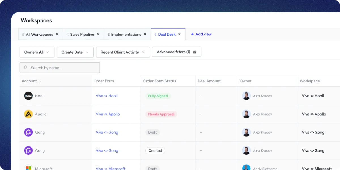The image size is (340, 170).
Task: Click Andy Sietsema's avatar
Action: 246,167
